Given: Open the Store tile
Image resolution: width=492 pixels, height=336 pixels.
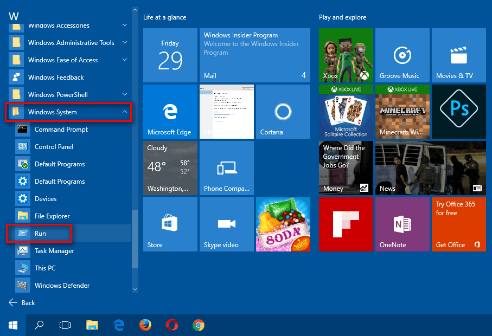Looking at the screenshot, I should [170, 224].
